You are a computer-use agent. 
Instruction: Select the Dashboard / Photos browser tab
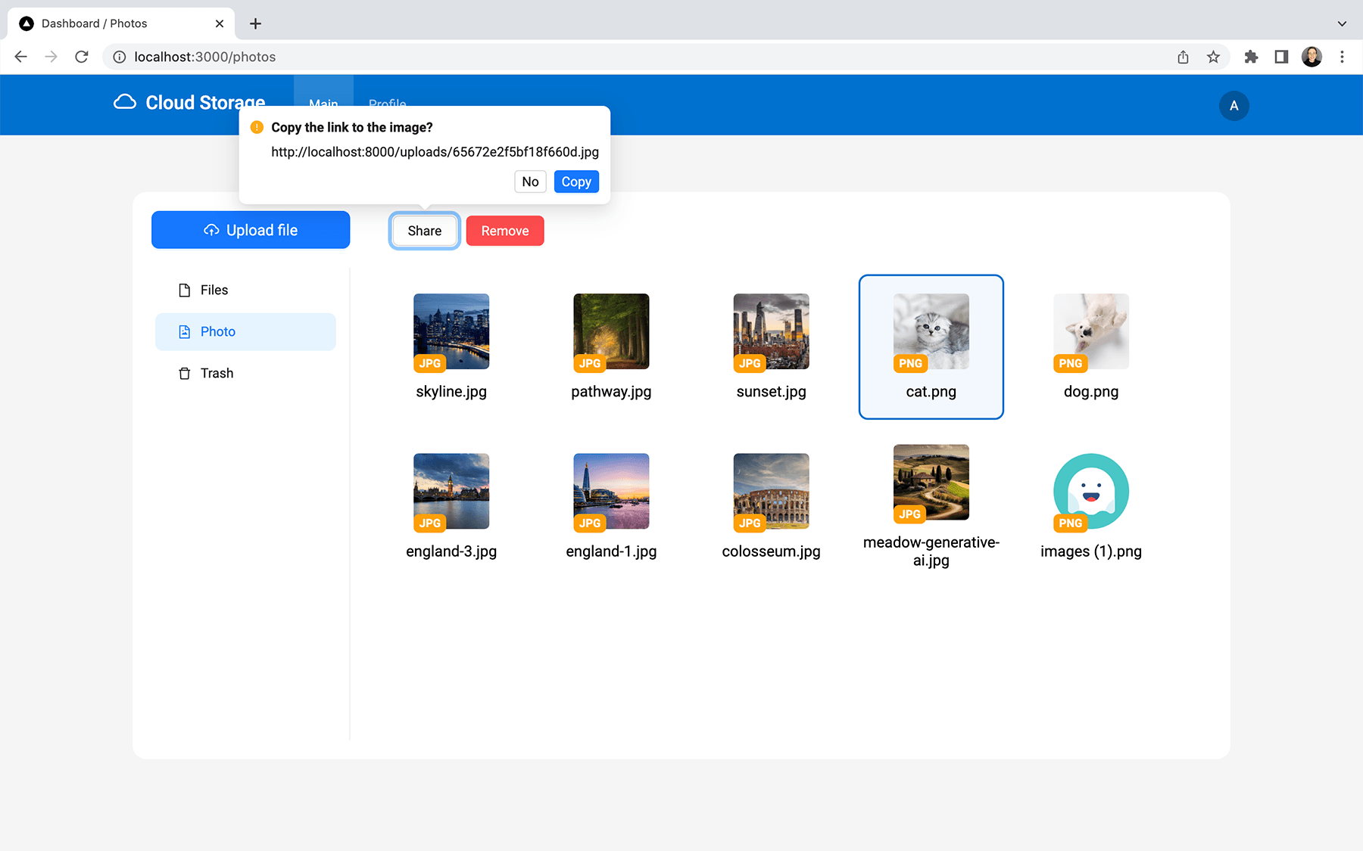(x=121, y=23)
